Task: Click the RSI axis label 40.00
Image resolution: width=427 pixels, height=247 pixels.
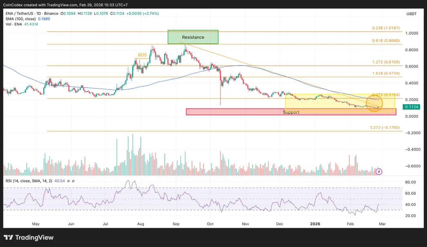Action: (x=411, y=205)
